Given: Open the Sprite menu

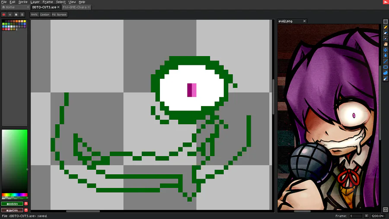Looking at the screenshot, I should pos(23,2).
